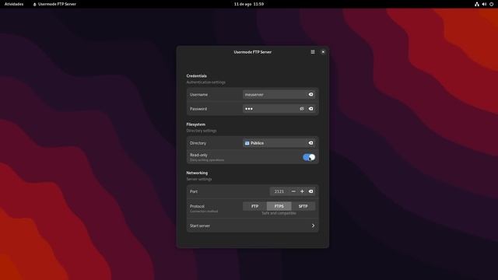Click the network icon in the system tray
This screenshot has height=280, width=498.
tap(477, 4)
